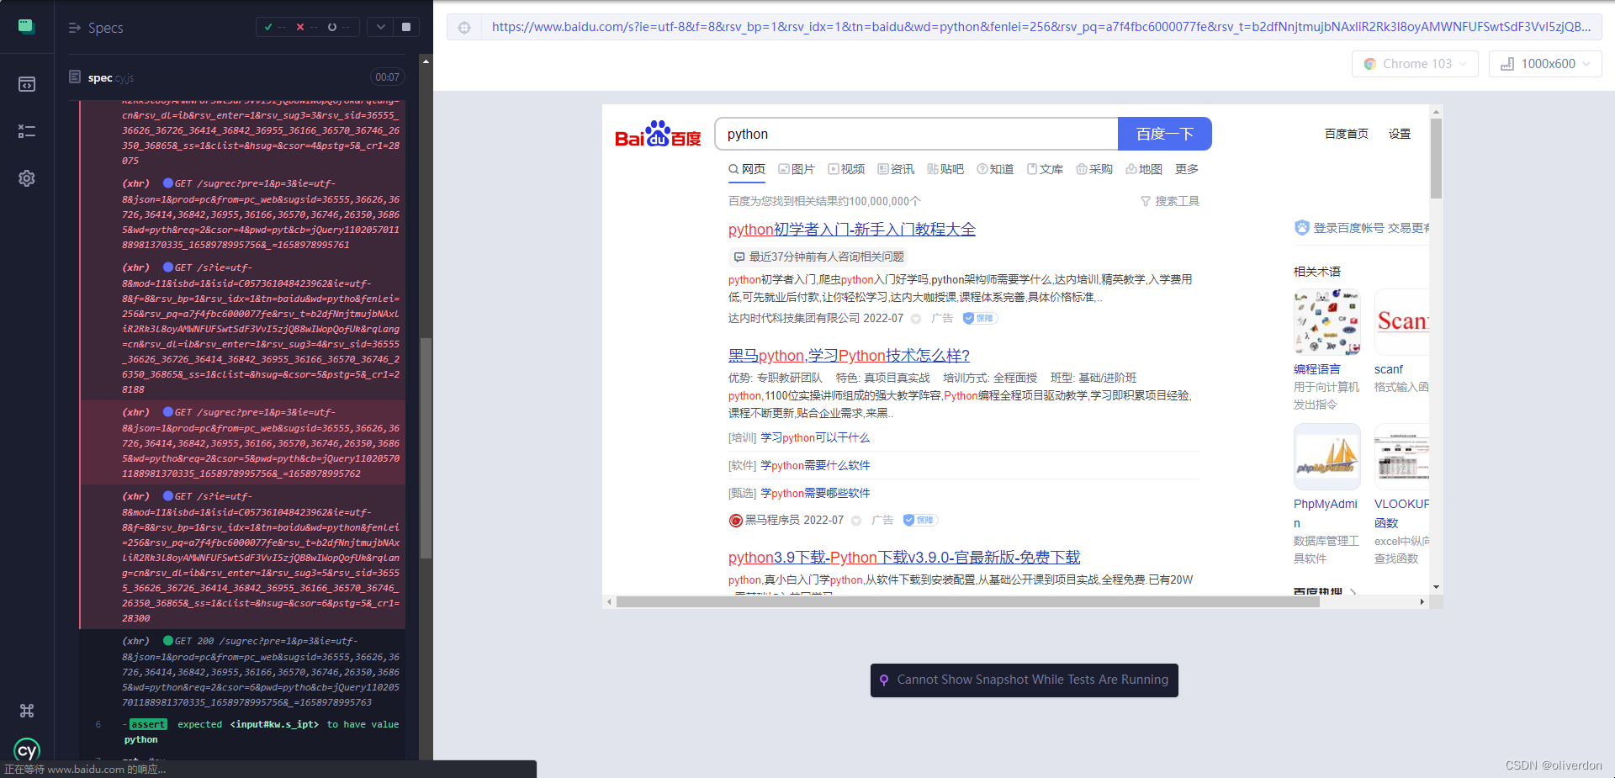
Task: Switch to the 文库 tab
Action: (x=1045, y=169)
